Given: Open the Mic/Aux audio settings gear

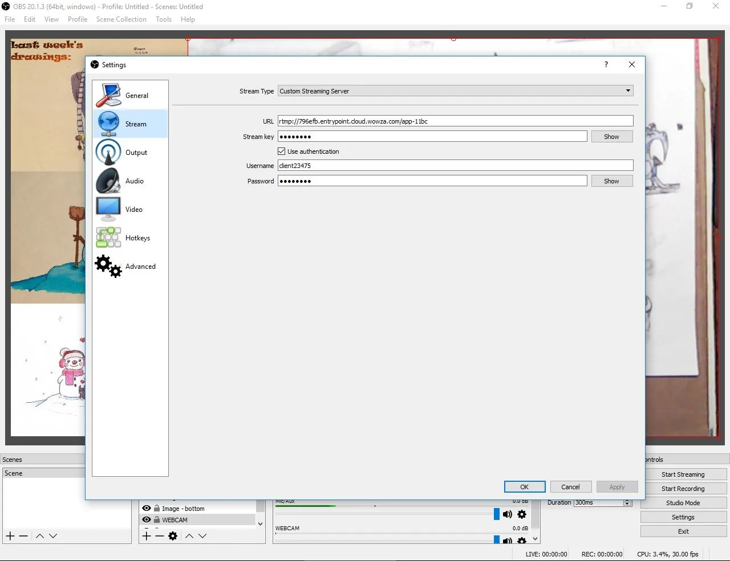Looking at the screenshot, I should coord(522,514).
